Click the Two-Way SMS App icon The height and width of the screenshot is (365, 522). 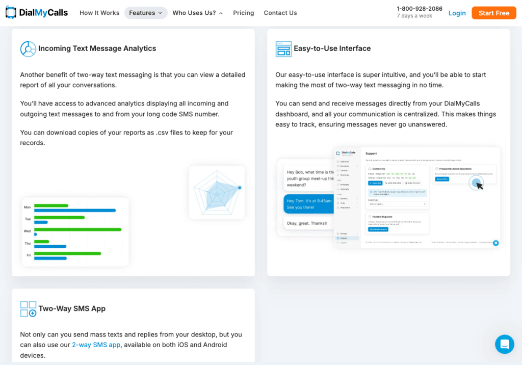tap(28, 309)
